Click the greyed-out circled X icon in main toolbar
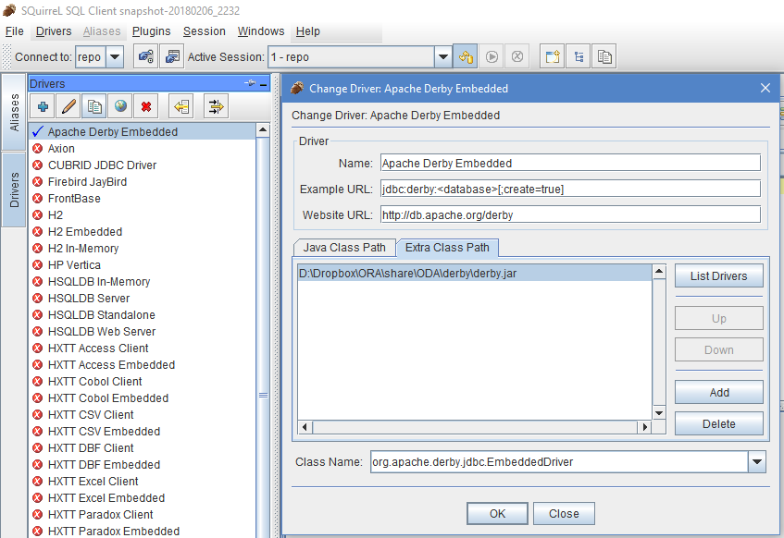This screenshot has width=784, height=538. point(517,57)
